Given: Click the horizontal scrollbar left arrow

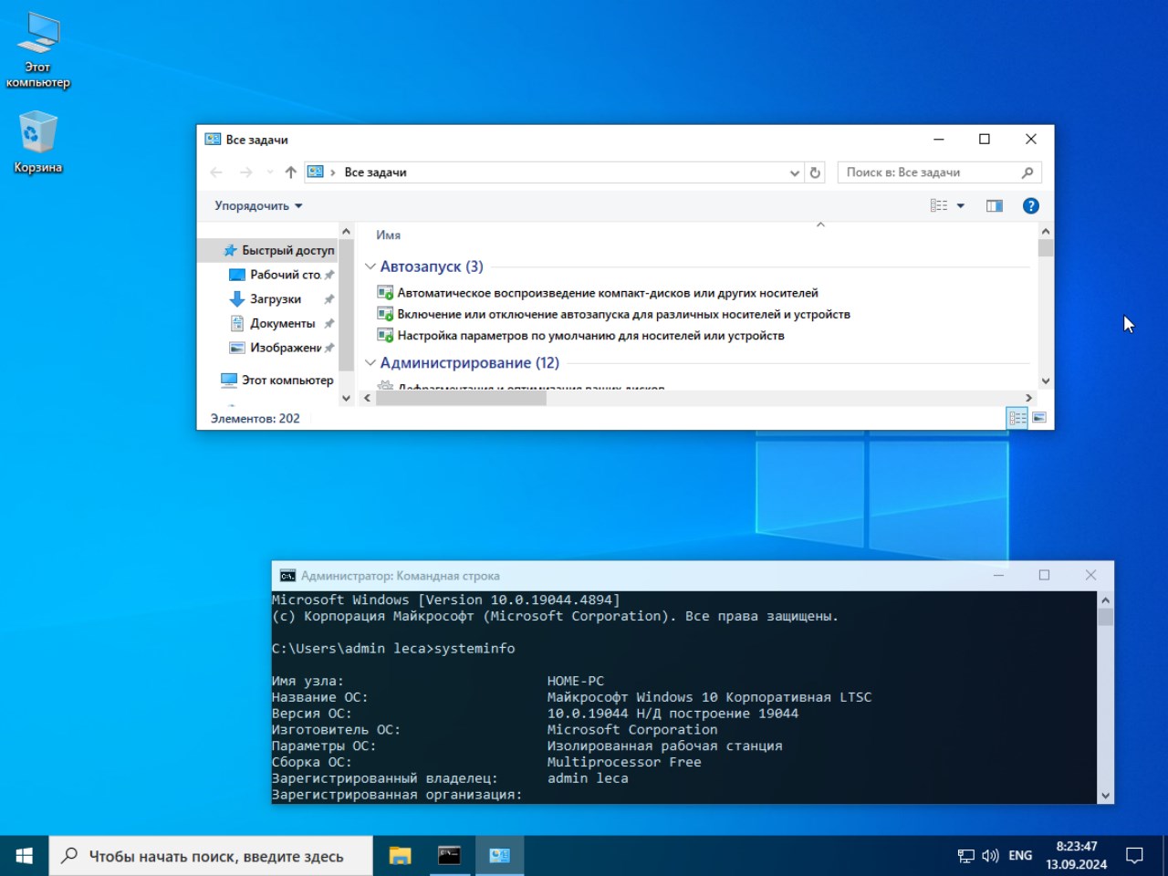Looking at the screenshot, I should [x=367, y=398].
